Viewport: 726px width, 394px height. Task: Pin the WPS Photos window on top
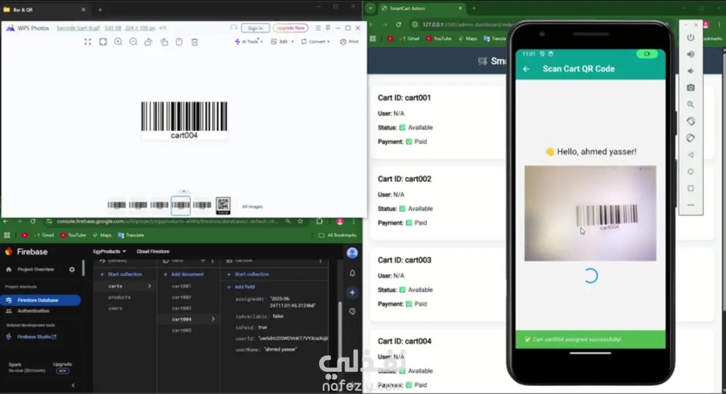pos(328,28)
